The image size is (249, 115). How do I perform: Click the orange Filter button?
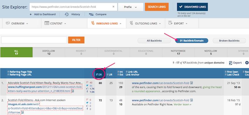(x=76, y=40)
